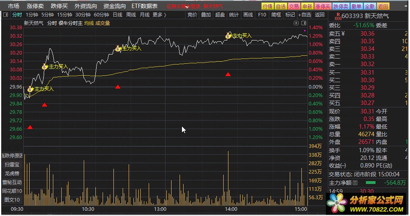Click the blue 全撤 button

pos(370,6)
